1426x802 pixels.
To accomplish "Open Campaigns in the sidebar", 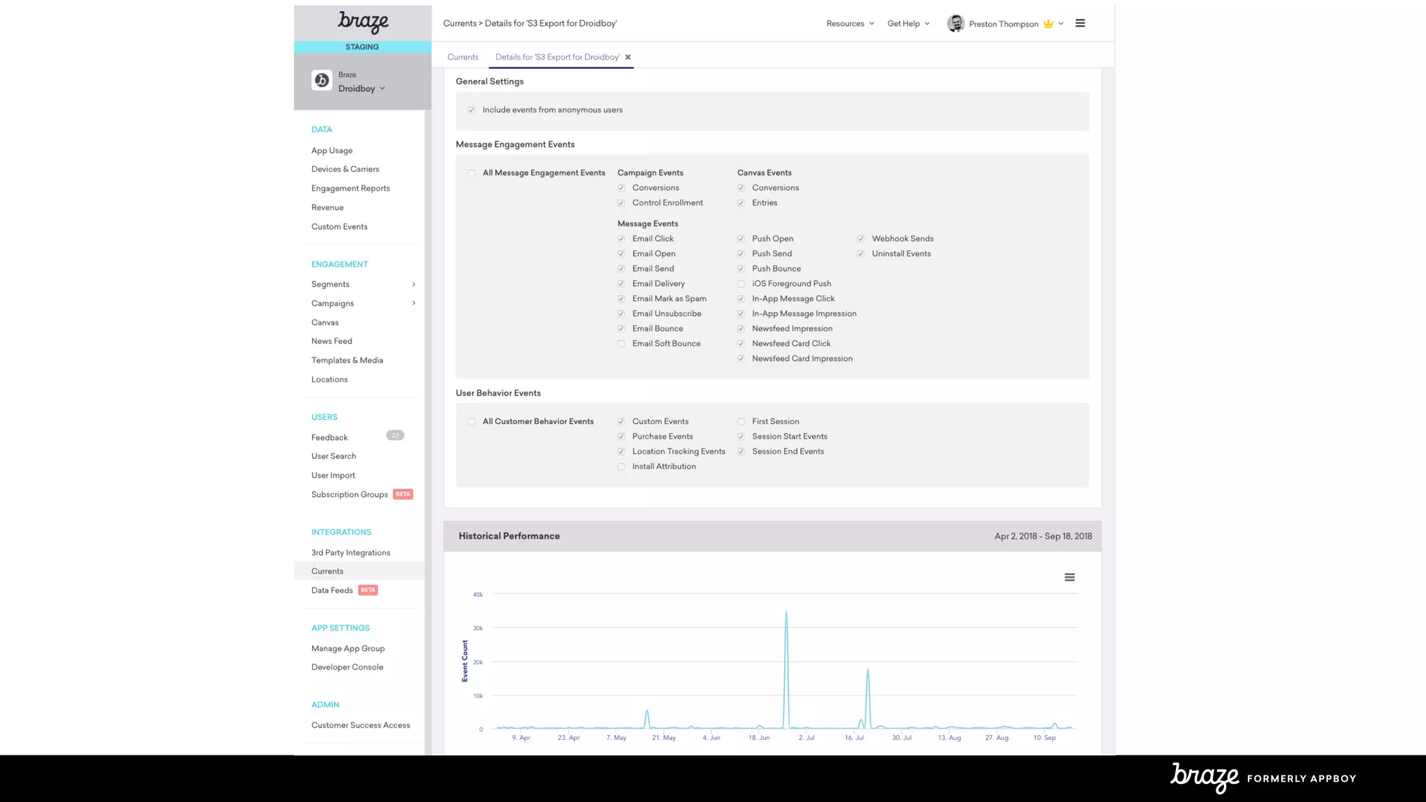I will tap(333, 304).
